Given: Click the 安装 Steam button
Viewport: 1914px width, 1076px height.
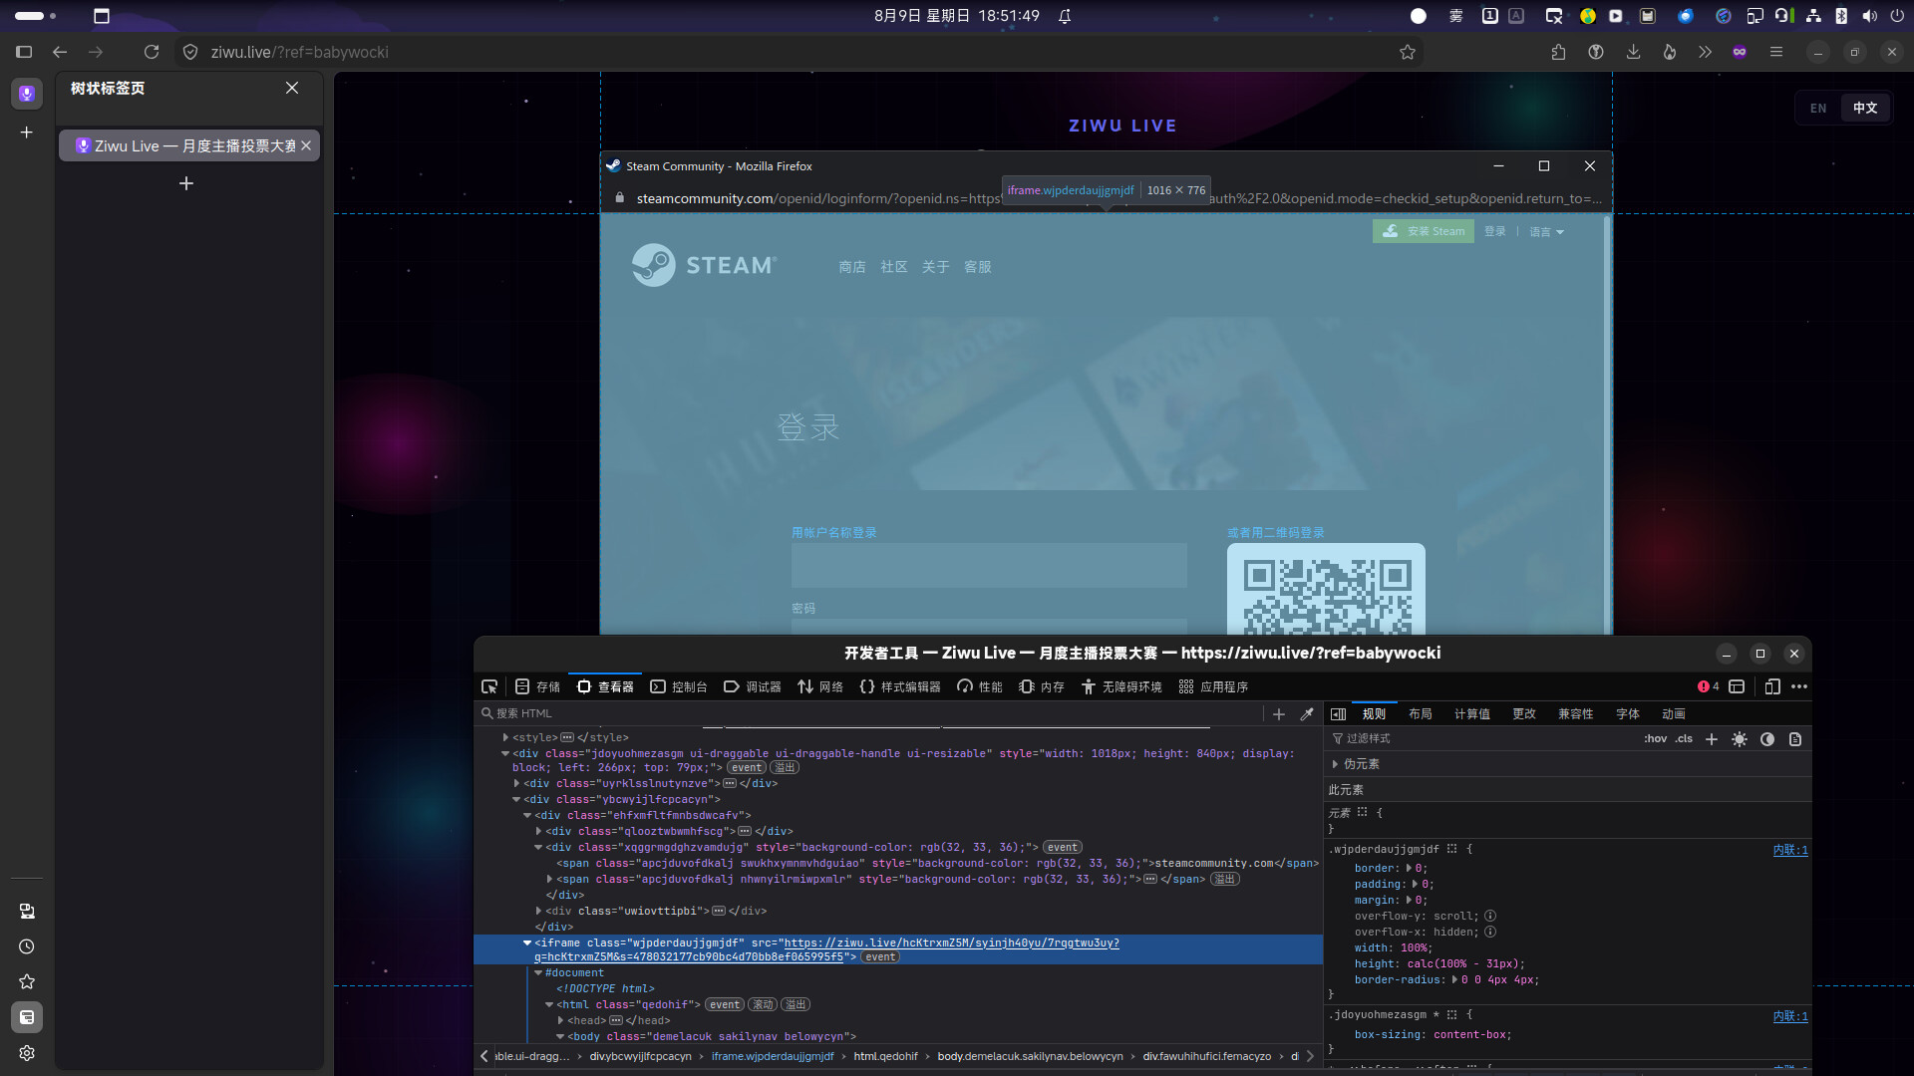Looking at the screenshot, I should pyautogui.click(x=1424, y=231).
